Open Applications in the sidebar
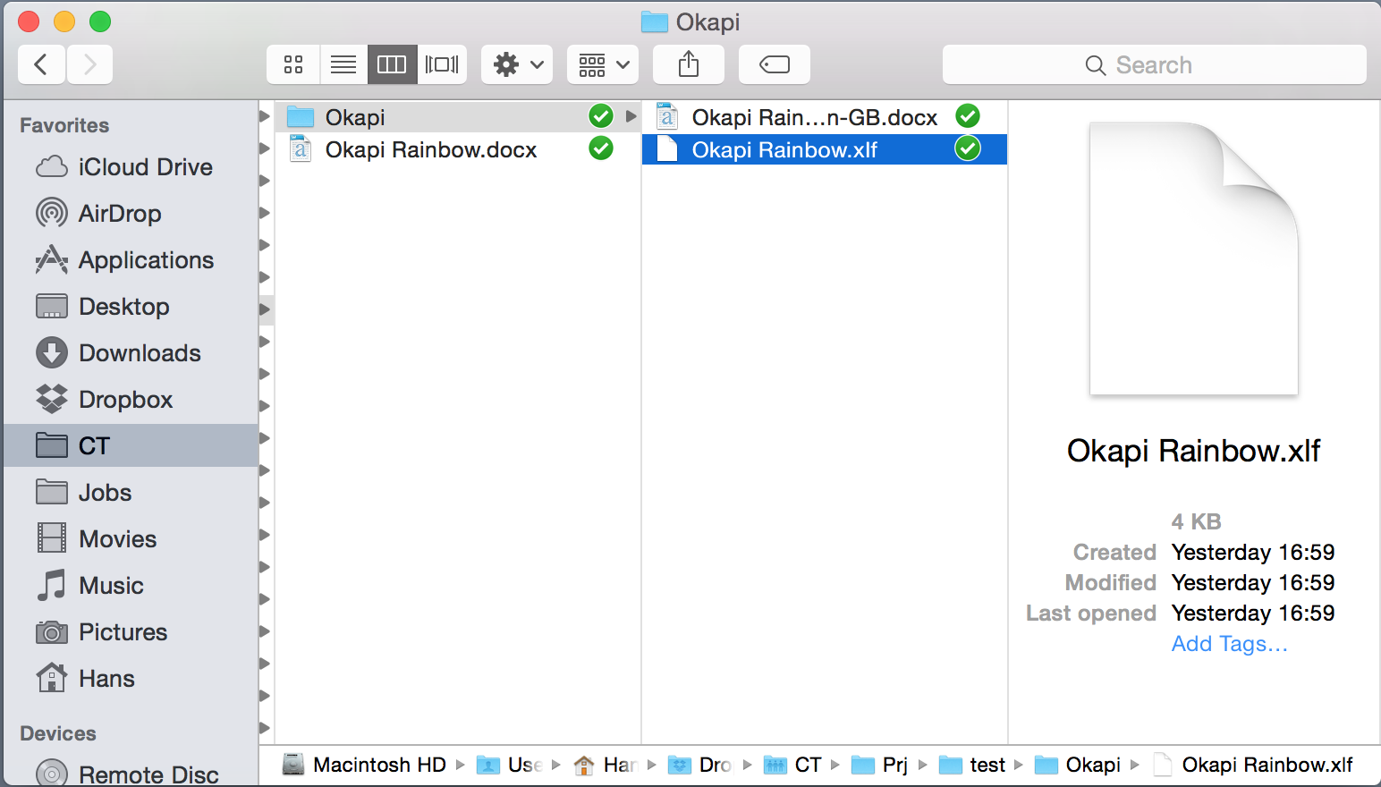Viewport: 1381px width, 787px height. (x=146, y=260)
